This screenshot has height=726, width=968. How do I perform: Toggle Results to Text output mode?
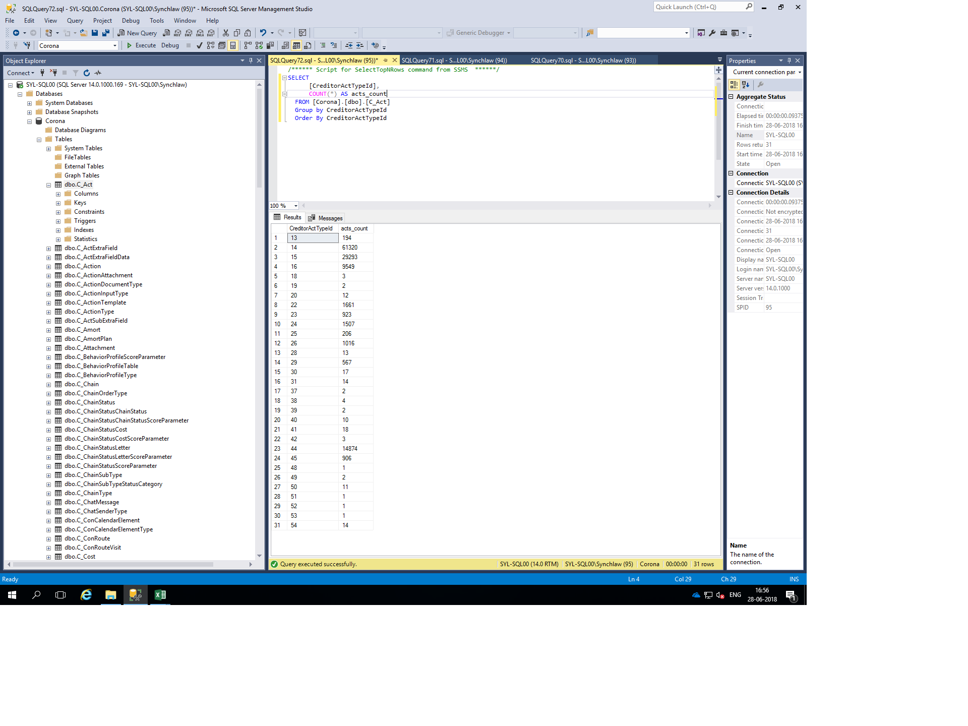285,45
